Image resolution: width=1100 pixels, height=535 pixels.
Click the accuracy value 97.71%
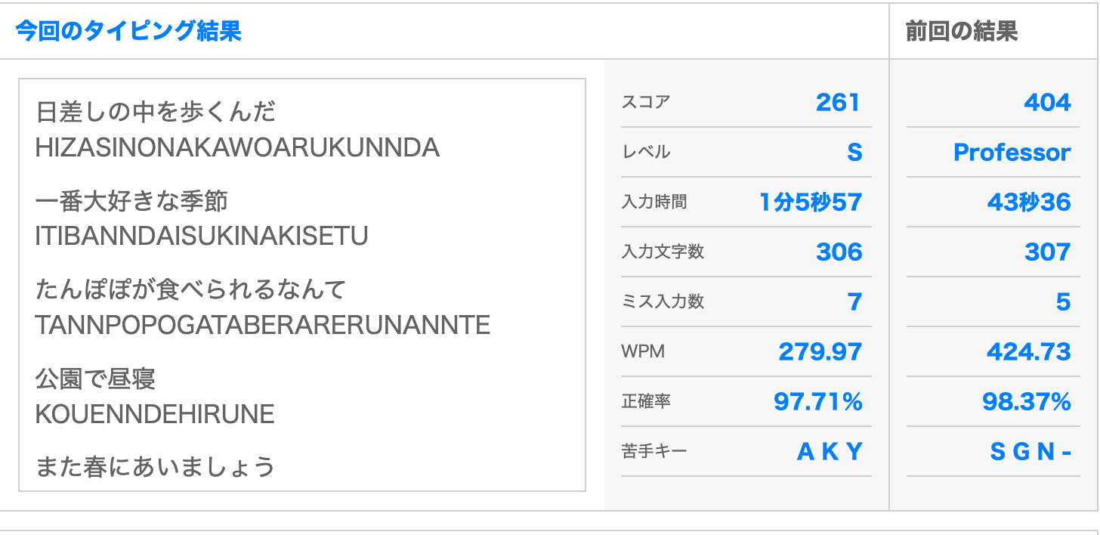coord(818,401)
